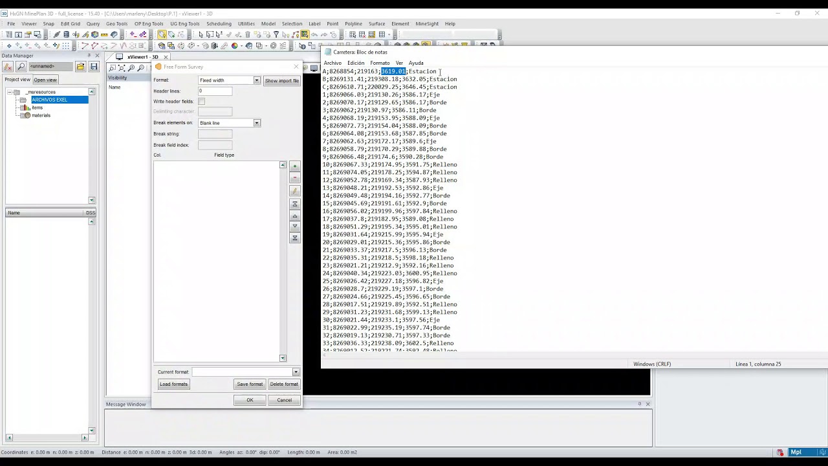Click the edit field pencil button

[x=294, y=191]
